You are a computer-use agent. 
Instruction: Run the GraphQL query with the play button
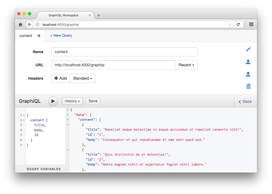(x=53, y=101)
